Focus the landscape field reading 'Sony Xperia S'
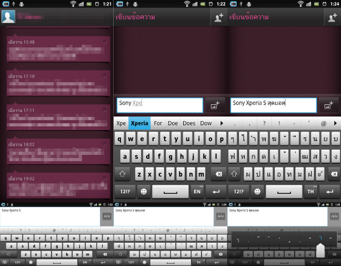The image size is (341, 266). [x=50, y=217]
